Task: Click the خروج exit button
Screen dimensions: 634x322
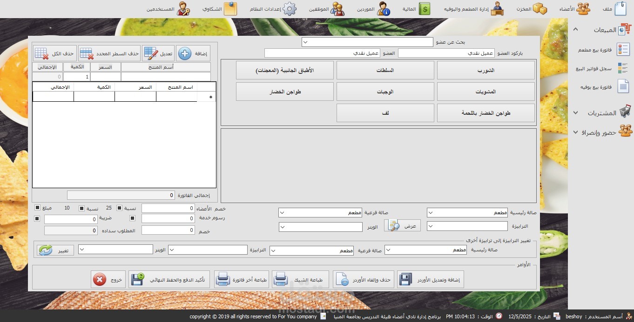Action: point(108,280)
